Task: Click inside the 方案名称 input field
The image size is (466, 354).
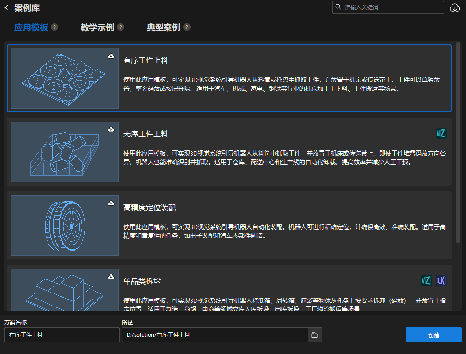Action: (61, 335)
